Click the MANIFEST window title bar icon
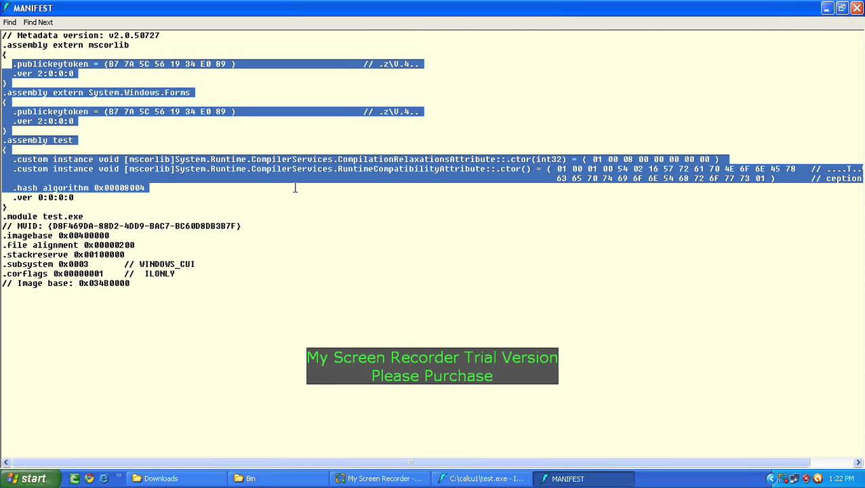Image resolution: width=865 pixels, height=488 pixels. (x=7, y=8)
